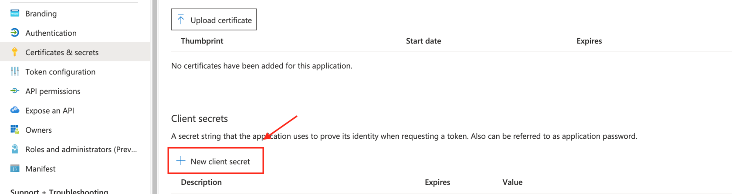Go to API permissions page
This screenshot has width=732, height=194.
53,91
